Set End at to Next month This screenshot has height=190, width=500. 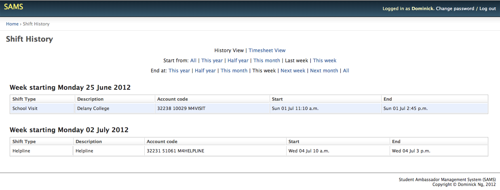click(x=324, y=71)
